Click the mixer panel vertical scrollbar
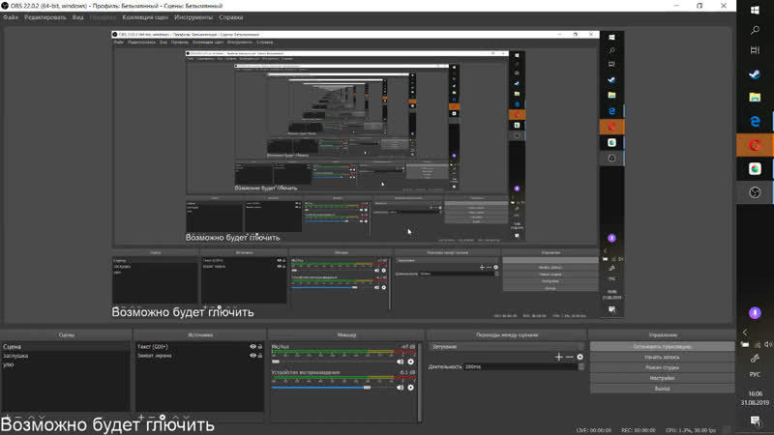 click(x=420, y=382)
